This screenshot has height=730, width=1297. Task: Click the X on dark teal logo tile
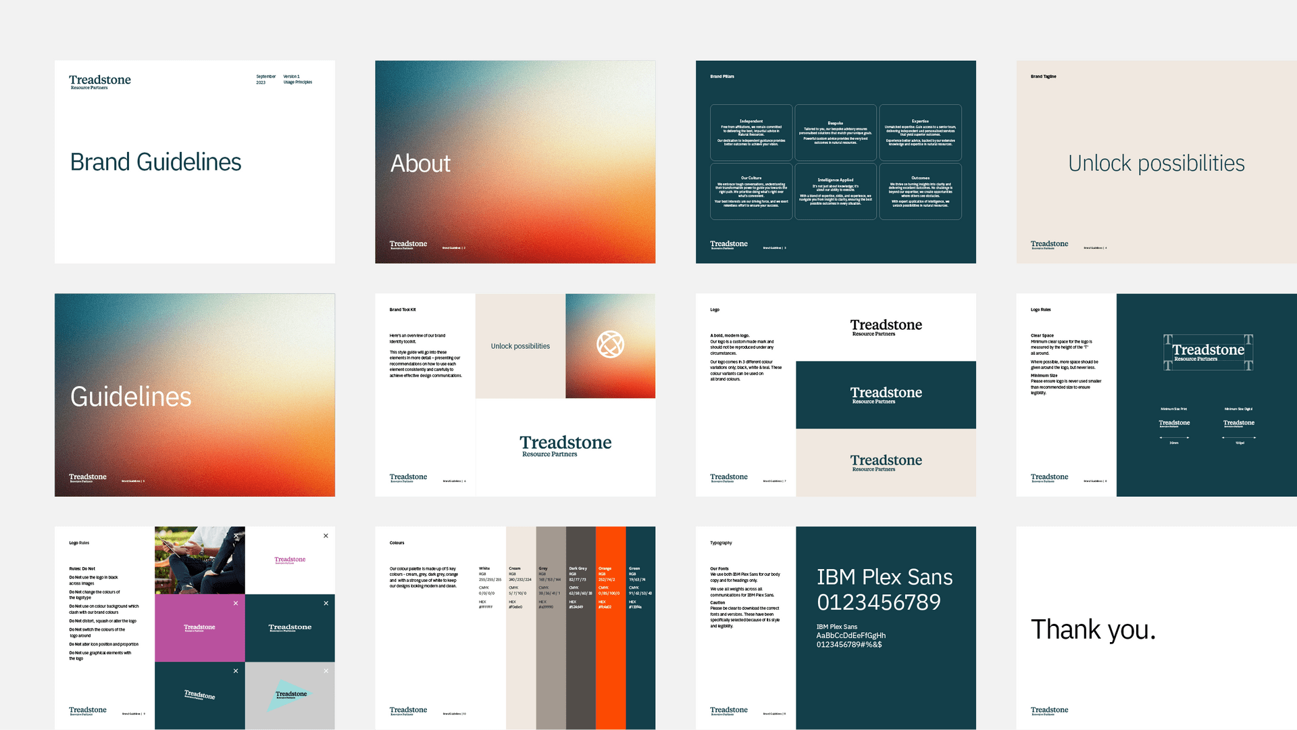(326, 603)
